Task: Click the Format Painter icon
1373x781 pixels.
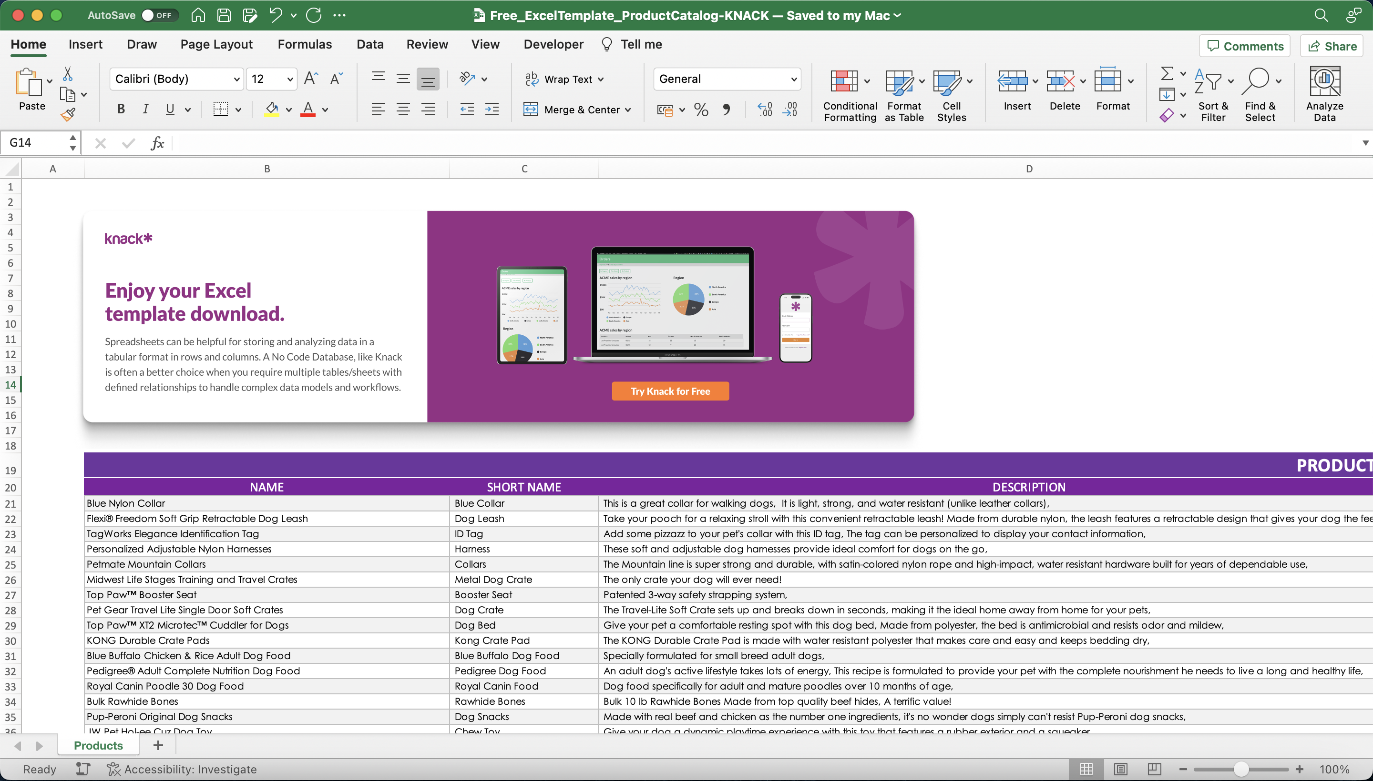Action: point(69,114)
